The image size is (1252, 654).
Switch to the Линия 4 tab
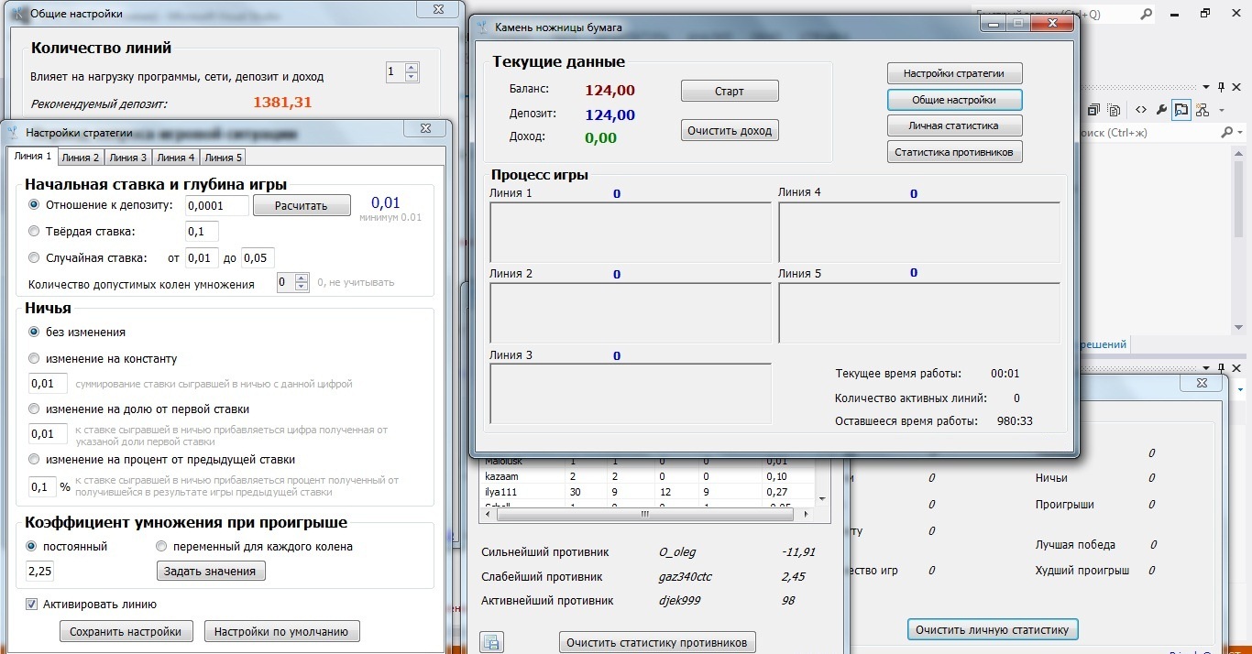[x=176, y=158]
